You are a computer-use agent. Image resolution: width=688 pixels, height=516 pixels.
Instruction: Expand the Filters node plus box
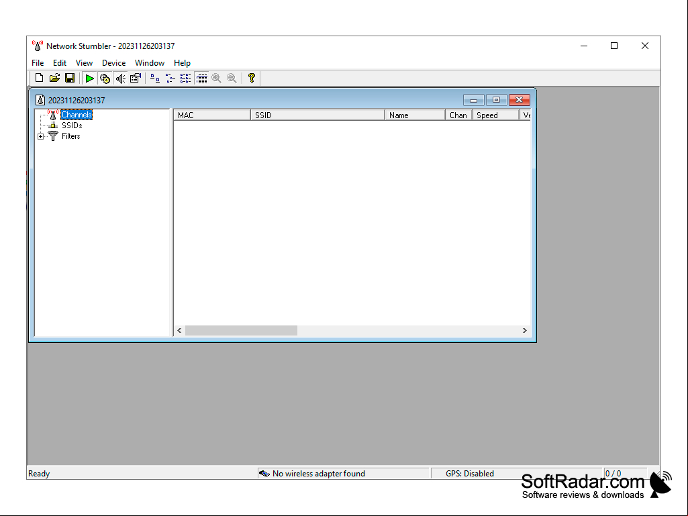coord(40,136)
